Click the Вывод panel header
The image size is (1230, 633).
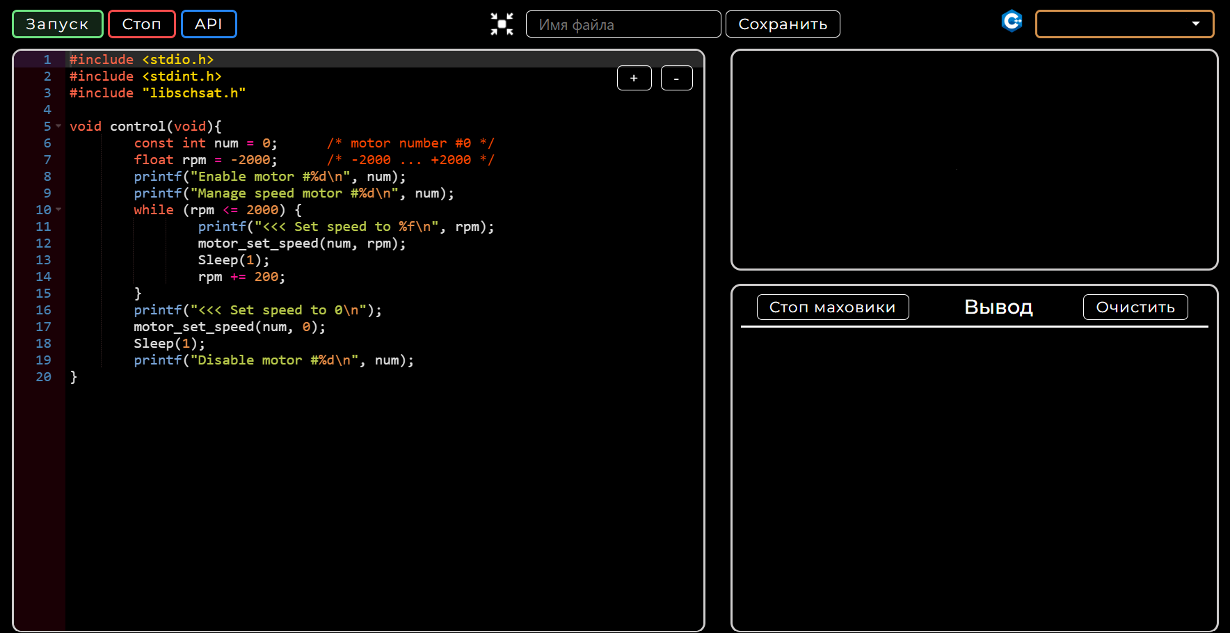click(998, 307)
